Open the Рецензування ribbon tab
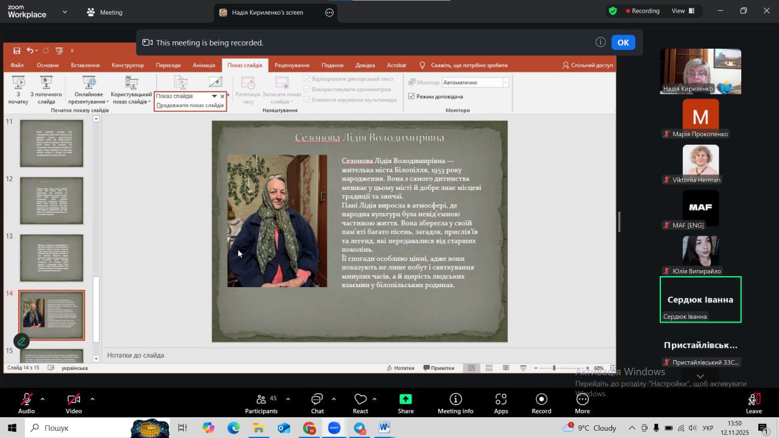 292,65
